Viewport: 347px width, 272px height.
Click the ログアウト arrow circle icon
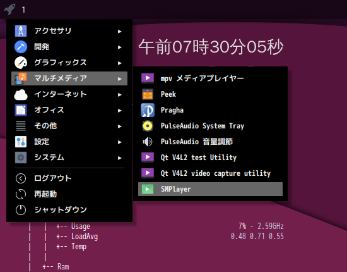point(21,178)
